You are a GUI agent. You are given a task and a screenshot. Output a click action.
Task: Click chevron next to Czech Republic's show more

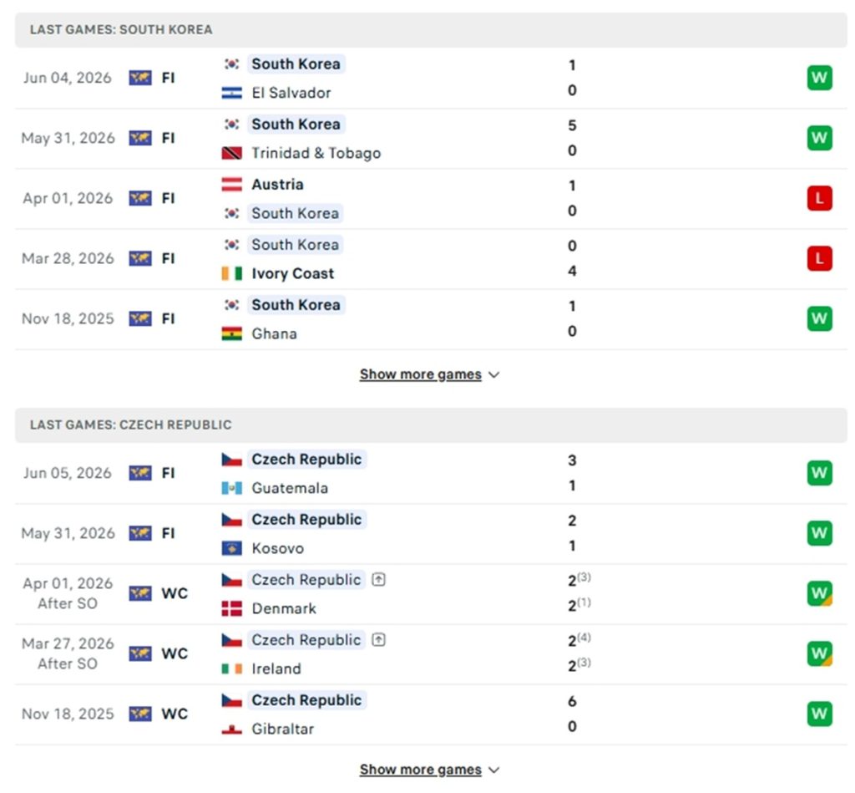494,770
